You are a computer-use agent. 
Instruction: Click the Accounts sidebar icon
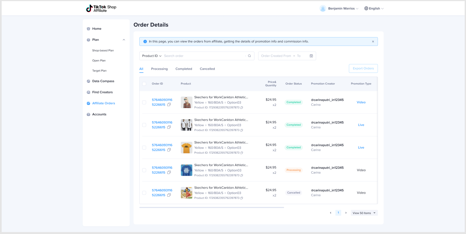click(x=89, y=114)
